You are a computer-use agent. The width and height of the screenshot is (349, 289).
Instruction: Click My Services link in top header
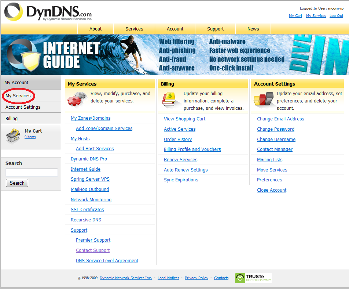pos(316,16)
